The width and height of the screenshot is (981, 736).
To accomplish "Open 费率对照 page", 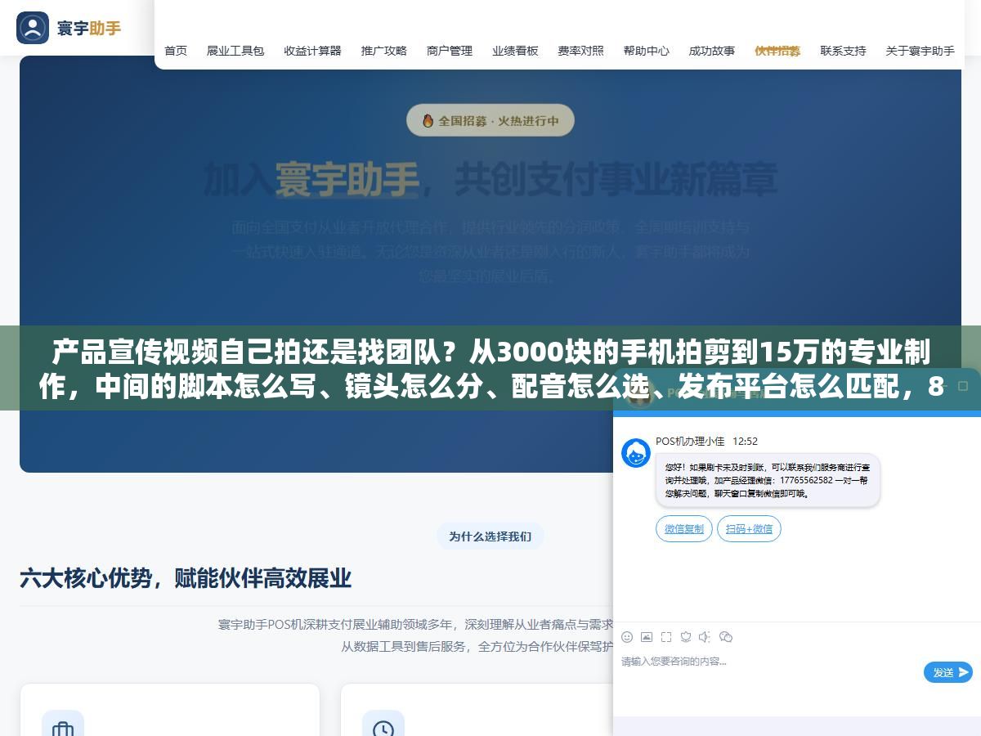I will (x=581, y=51).
